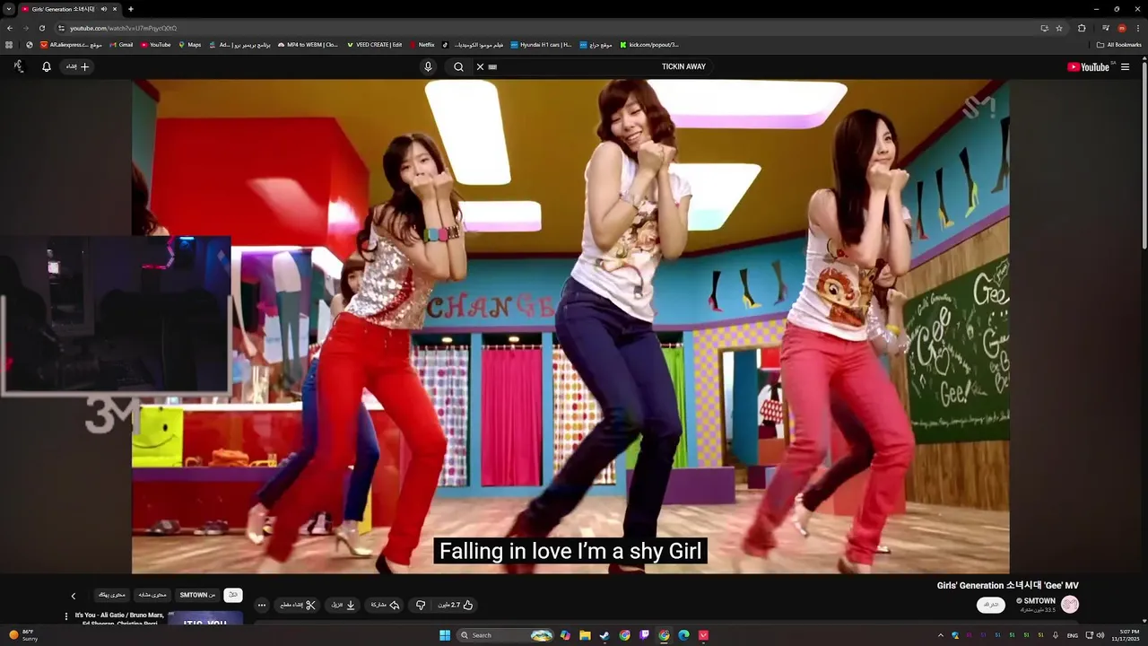The image size is (1148, 646).
Task: Go to the YouTube home logo
Action: pyautogui.click(x=1091, y=66)
